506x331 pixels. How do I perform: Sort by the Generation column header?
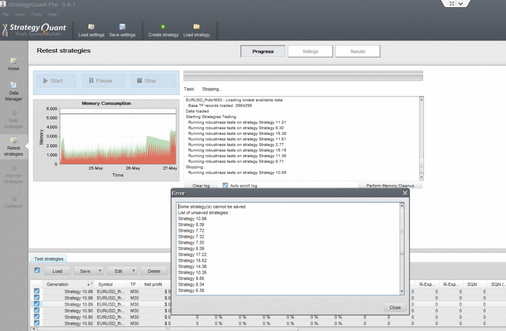(68, 284)
